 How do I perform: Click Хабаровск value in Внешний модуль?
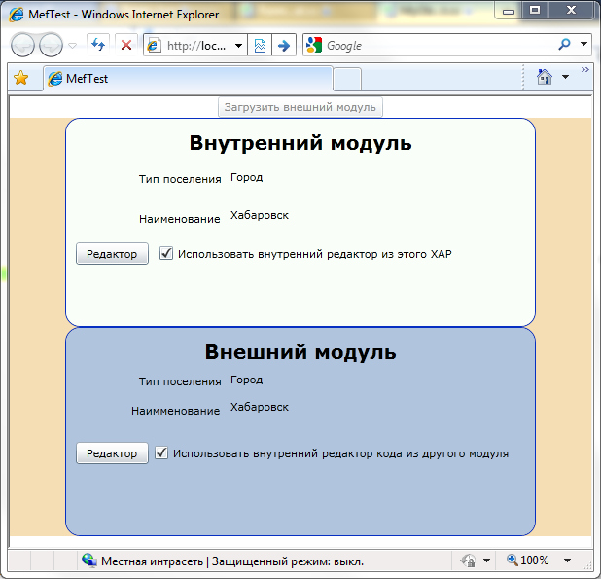259,407
